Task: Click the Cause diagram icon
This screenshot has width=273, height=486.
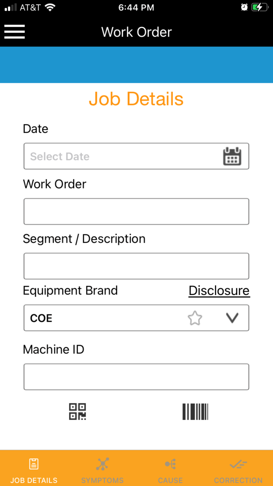Action: pos(170,463)
